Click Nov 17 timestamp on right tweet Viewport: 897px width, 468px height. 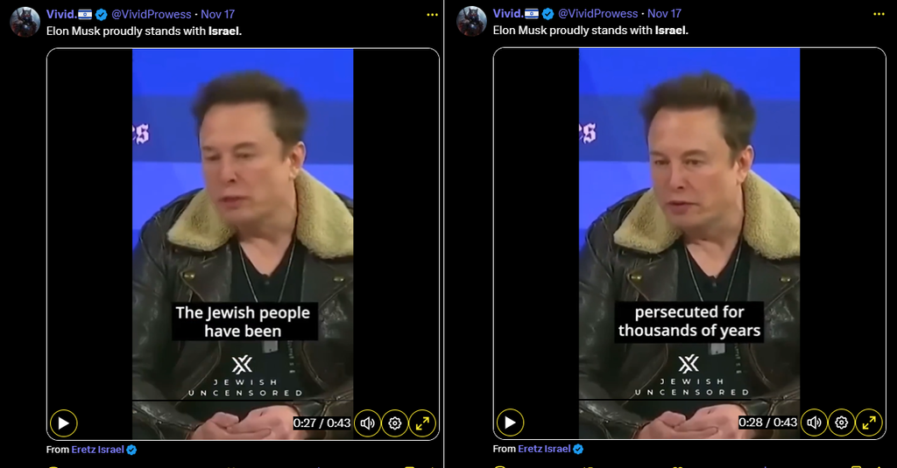[x=664, y=14]
